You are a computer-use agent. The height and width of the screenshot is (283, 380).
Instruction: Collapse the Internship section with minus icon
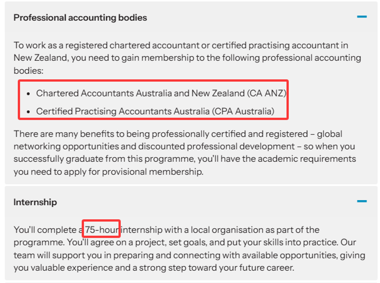pos(361,202)
